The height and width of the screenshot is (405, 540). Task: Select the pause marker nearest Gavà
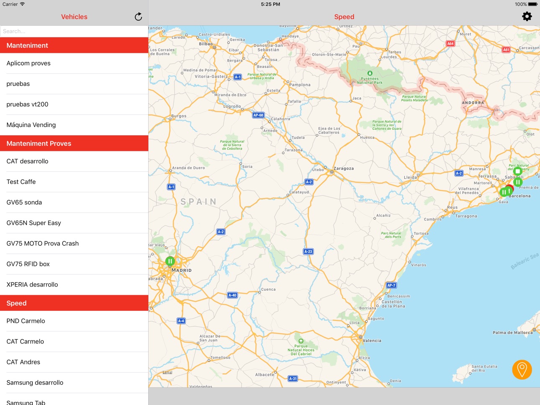click(504, 193)
